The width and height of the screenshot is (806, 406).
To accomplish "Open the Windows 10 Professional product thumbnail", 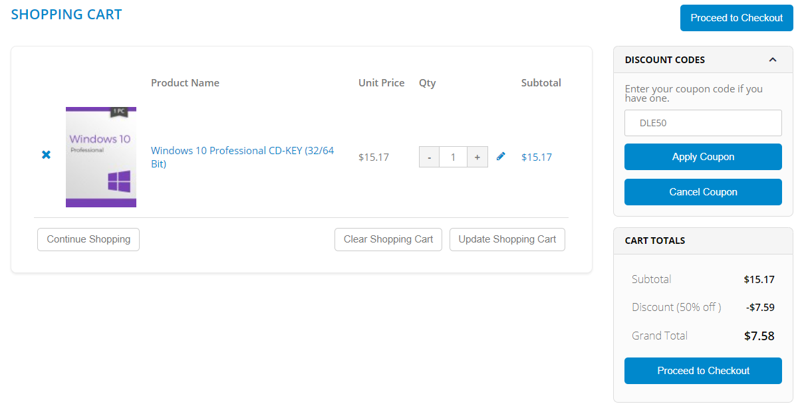I will point(101,157).
